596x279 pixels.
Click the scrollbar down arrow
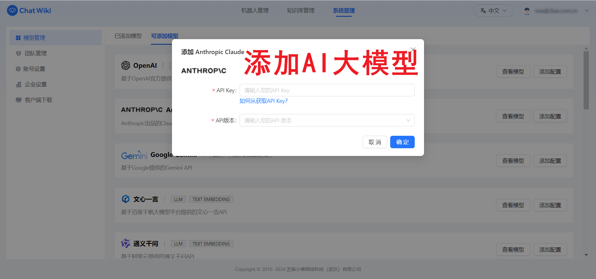tap(586, 255)
